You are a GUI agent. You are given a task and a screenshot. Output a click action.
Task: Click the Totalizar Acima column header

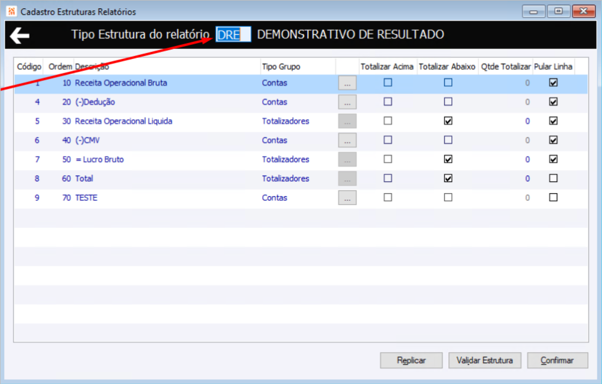387,67
